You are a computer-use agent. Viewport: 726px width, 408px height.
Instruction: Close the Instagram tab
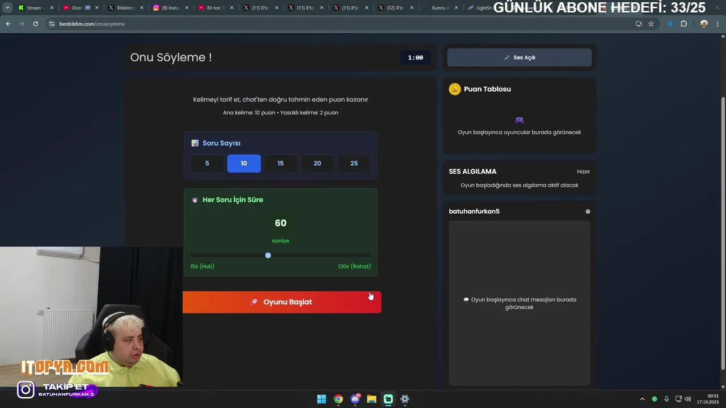point(187,8)
